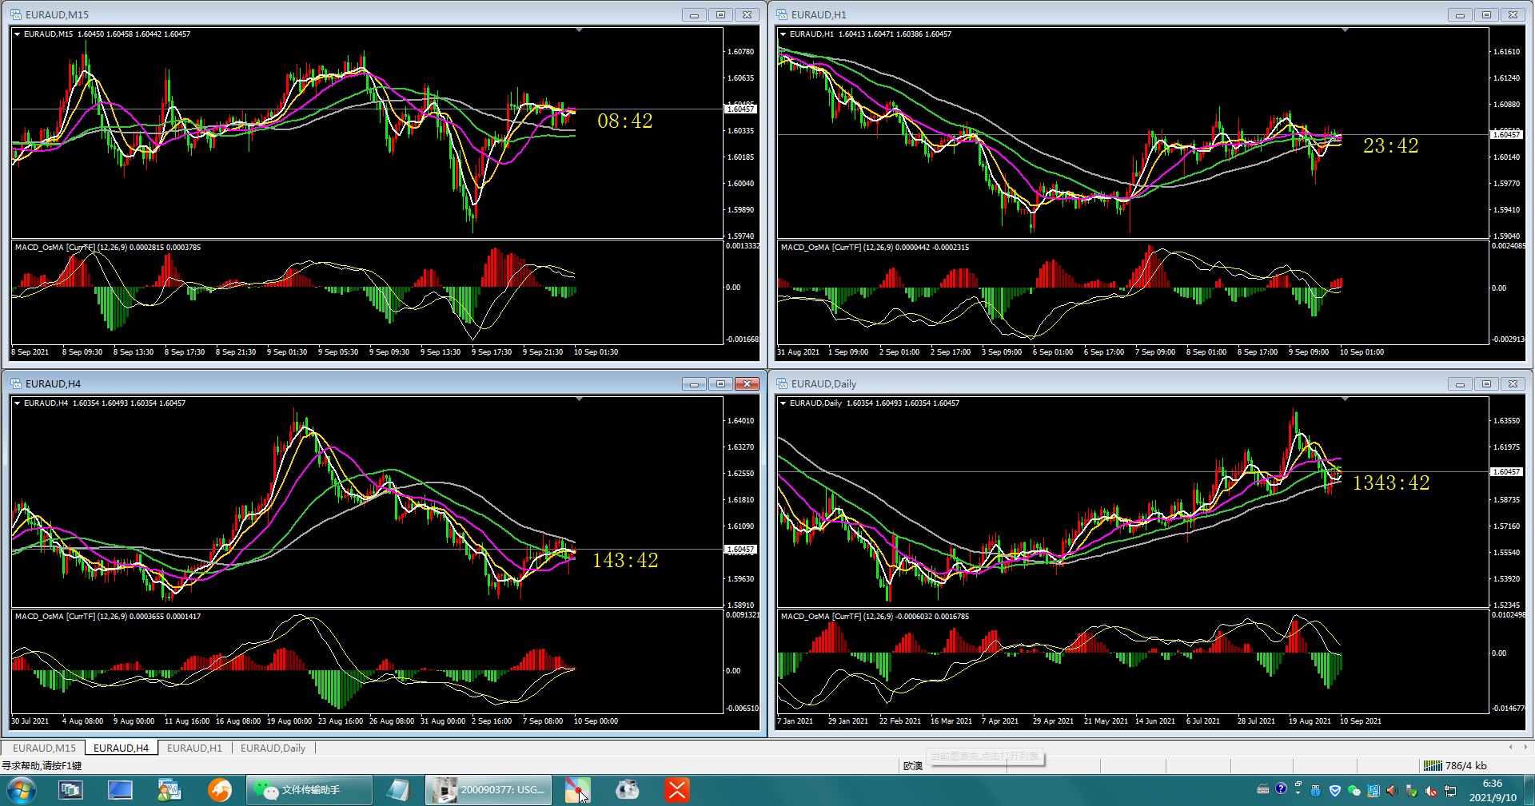
Task: Open the color picker icon in the taskbar
Action: coord(577,791)
